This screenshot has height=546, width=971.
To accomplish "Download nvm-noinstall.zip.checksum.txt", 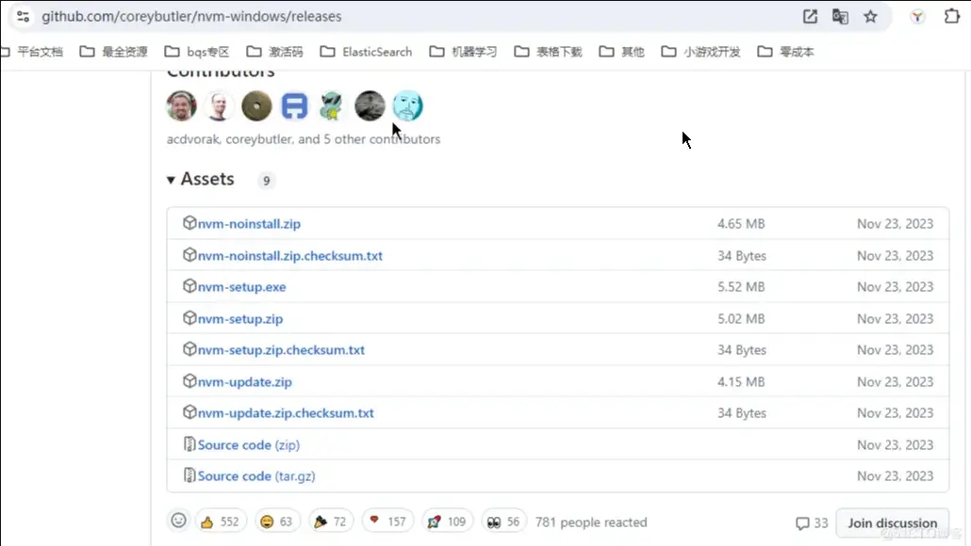I will [x=289, y=255].
